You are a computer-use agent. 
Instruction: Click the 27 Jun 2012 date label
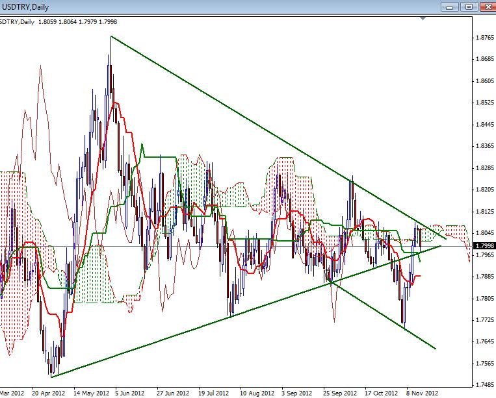[x=172, y=393]
